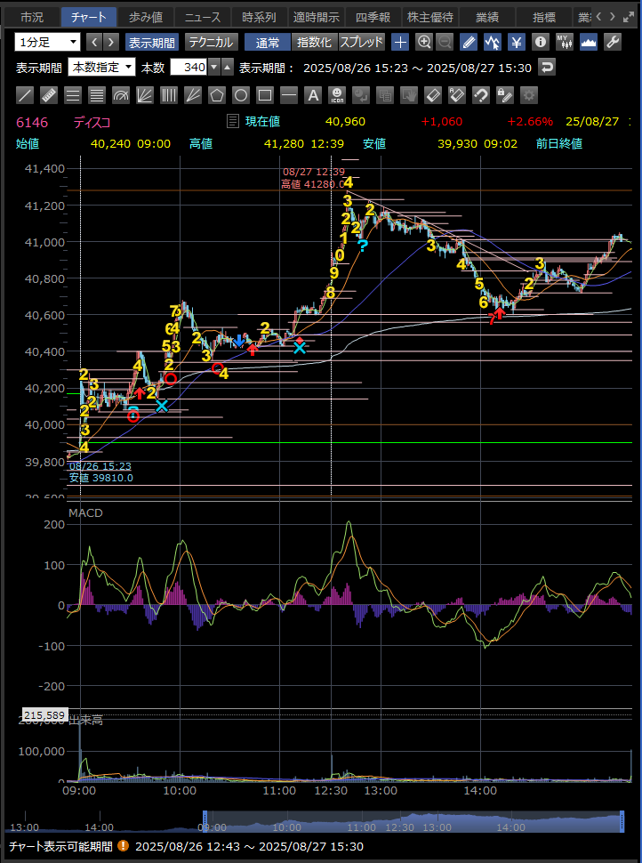642x863 pixels.
Task: Click the right handle of the navigator range
Action: 622,820
